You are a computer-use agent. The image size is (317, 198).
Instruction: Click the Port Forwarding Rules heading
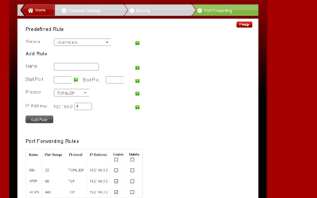click(x=52, y=141)
